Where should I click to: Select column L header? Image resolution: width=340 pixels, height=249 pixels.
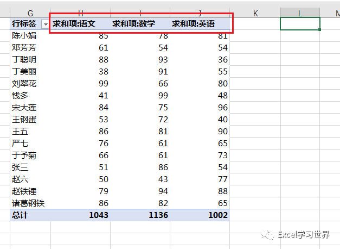300,13
